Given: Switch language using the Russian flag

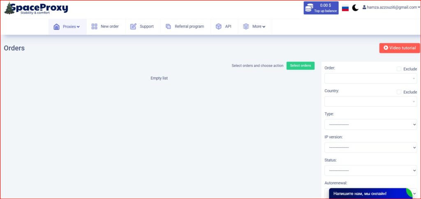Looking at the screenshot, I should pos(345,8).
